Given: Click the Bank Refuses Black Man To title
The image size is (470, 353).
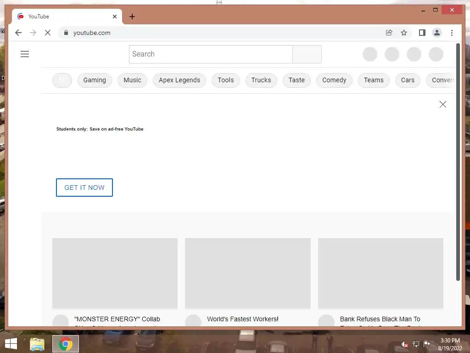Looking at the screenshot, I should [380, 319].
